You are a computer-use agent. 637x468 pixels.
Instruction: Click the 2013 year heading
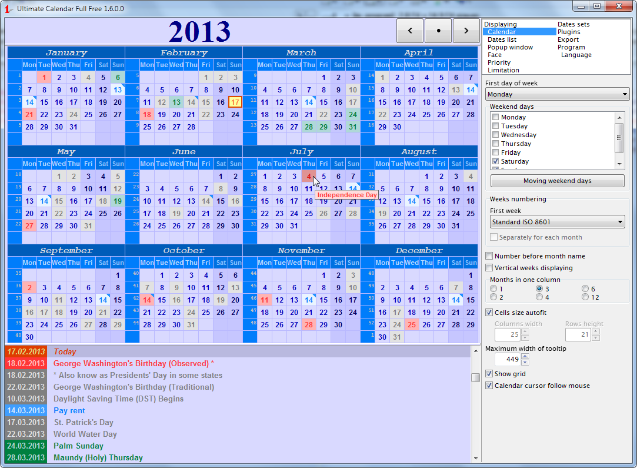click(x=199, y=31)
